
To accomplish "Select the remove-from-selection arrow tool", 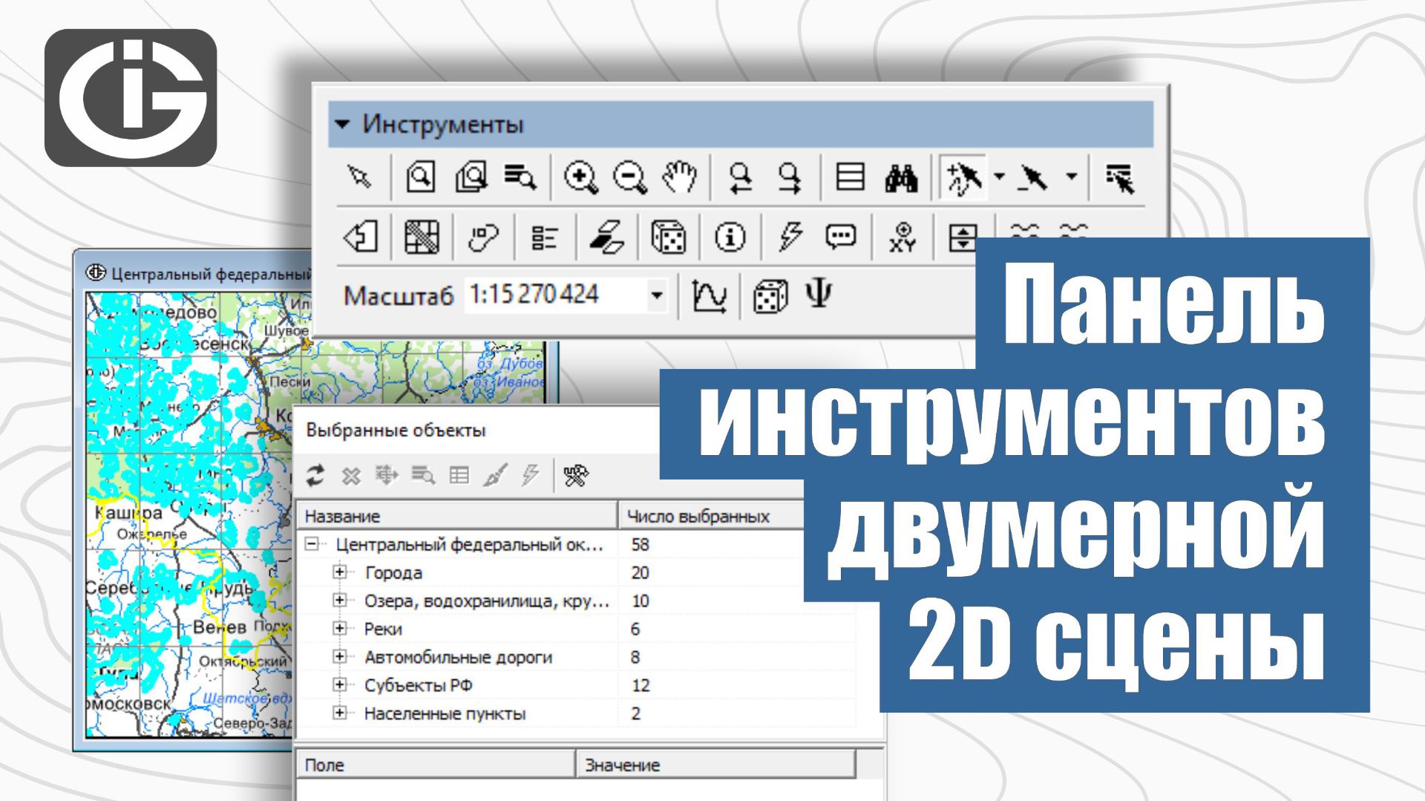I will 1033,178.
